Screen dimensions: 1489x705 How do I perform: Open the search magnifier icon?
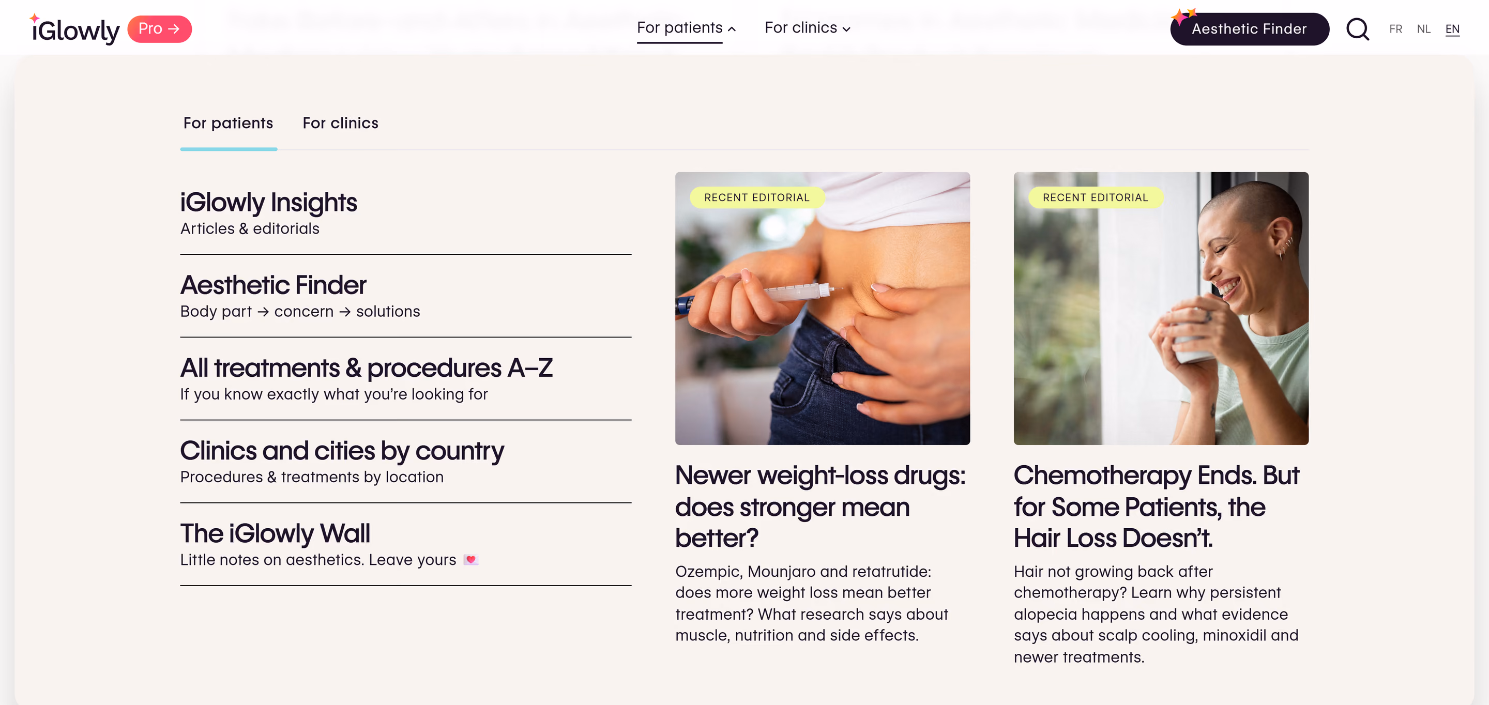(1357, 29)
